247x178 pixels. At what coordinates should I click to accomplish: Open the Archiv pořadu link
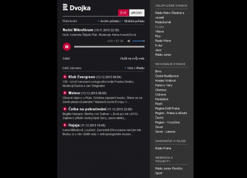pyautogui.click(x=109, y=21)
